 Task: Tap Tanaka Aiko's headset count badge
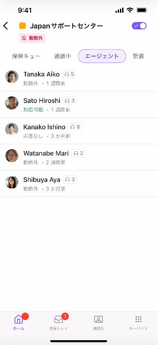click(x=69, y=75)
